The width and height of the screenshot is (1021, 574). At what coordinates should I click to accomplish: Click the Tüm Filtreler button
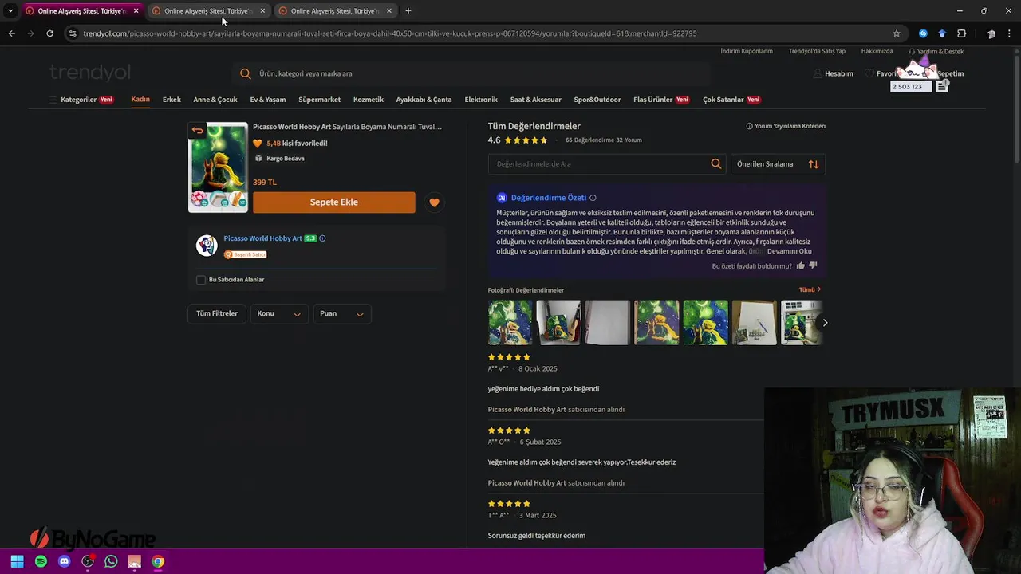217,313
